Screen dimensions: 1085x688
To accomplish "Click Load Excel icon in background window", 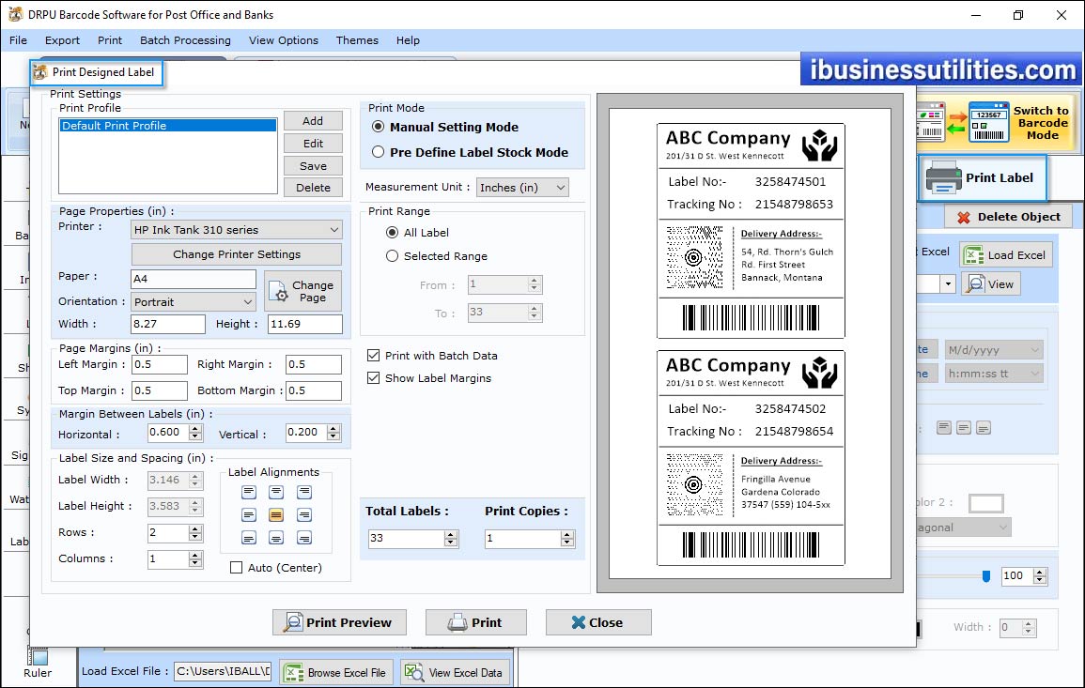I will pyautogui.click(x=973, y=255).
